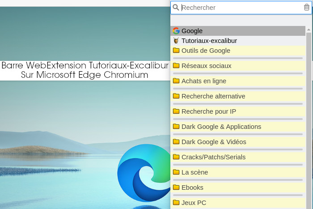Focus the Rechercher search field
This screenshot has height=209, width=313.
pos(241,8)
